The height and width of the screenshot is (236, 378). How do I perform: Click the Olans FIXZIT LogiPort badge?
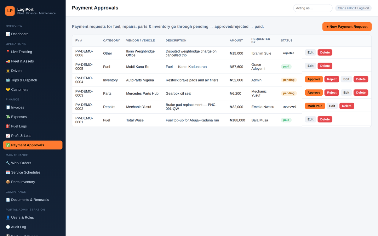353,8
